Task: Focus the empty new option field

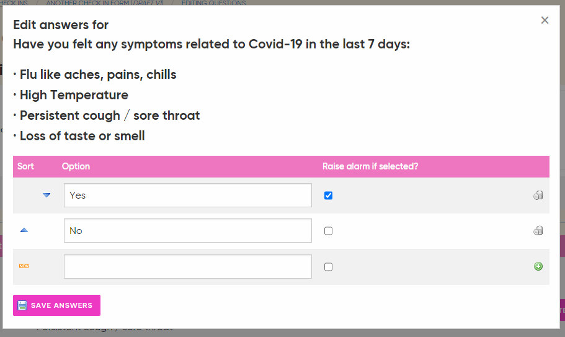Action: (188, 266)
